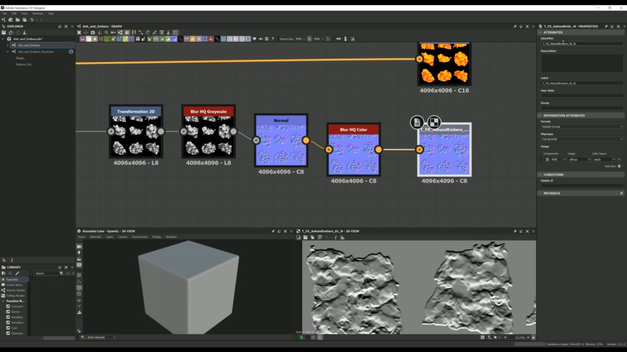Open the Window menu
This screenshot has width=627, height=352.
[x=38, y=13]
